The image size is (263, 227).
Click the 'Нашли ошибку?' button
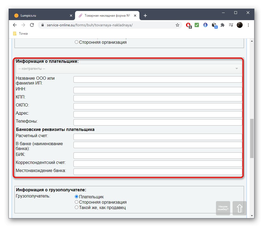[x=223, y=208]
